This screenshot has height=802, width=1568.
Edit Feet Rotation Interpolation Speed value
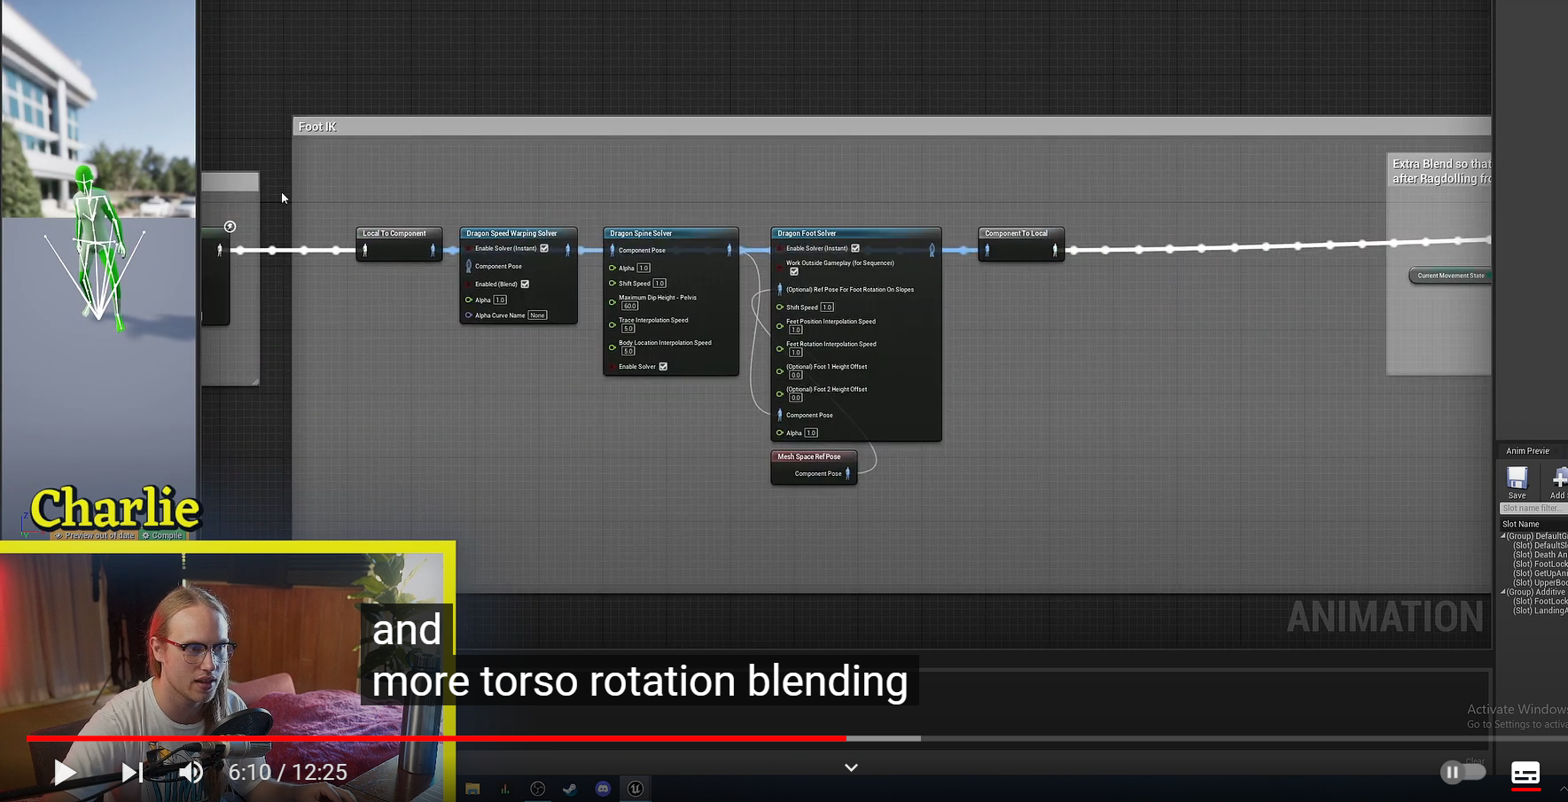[795, 352]
